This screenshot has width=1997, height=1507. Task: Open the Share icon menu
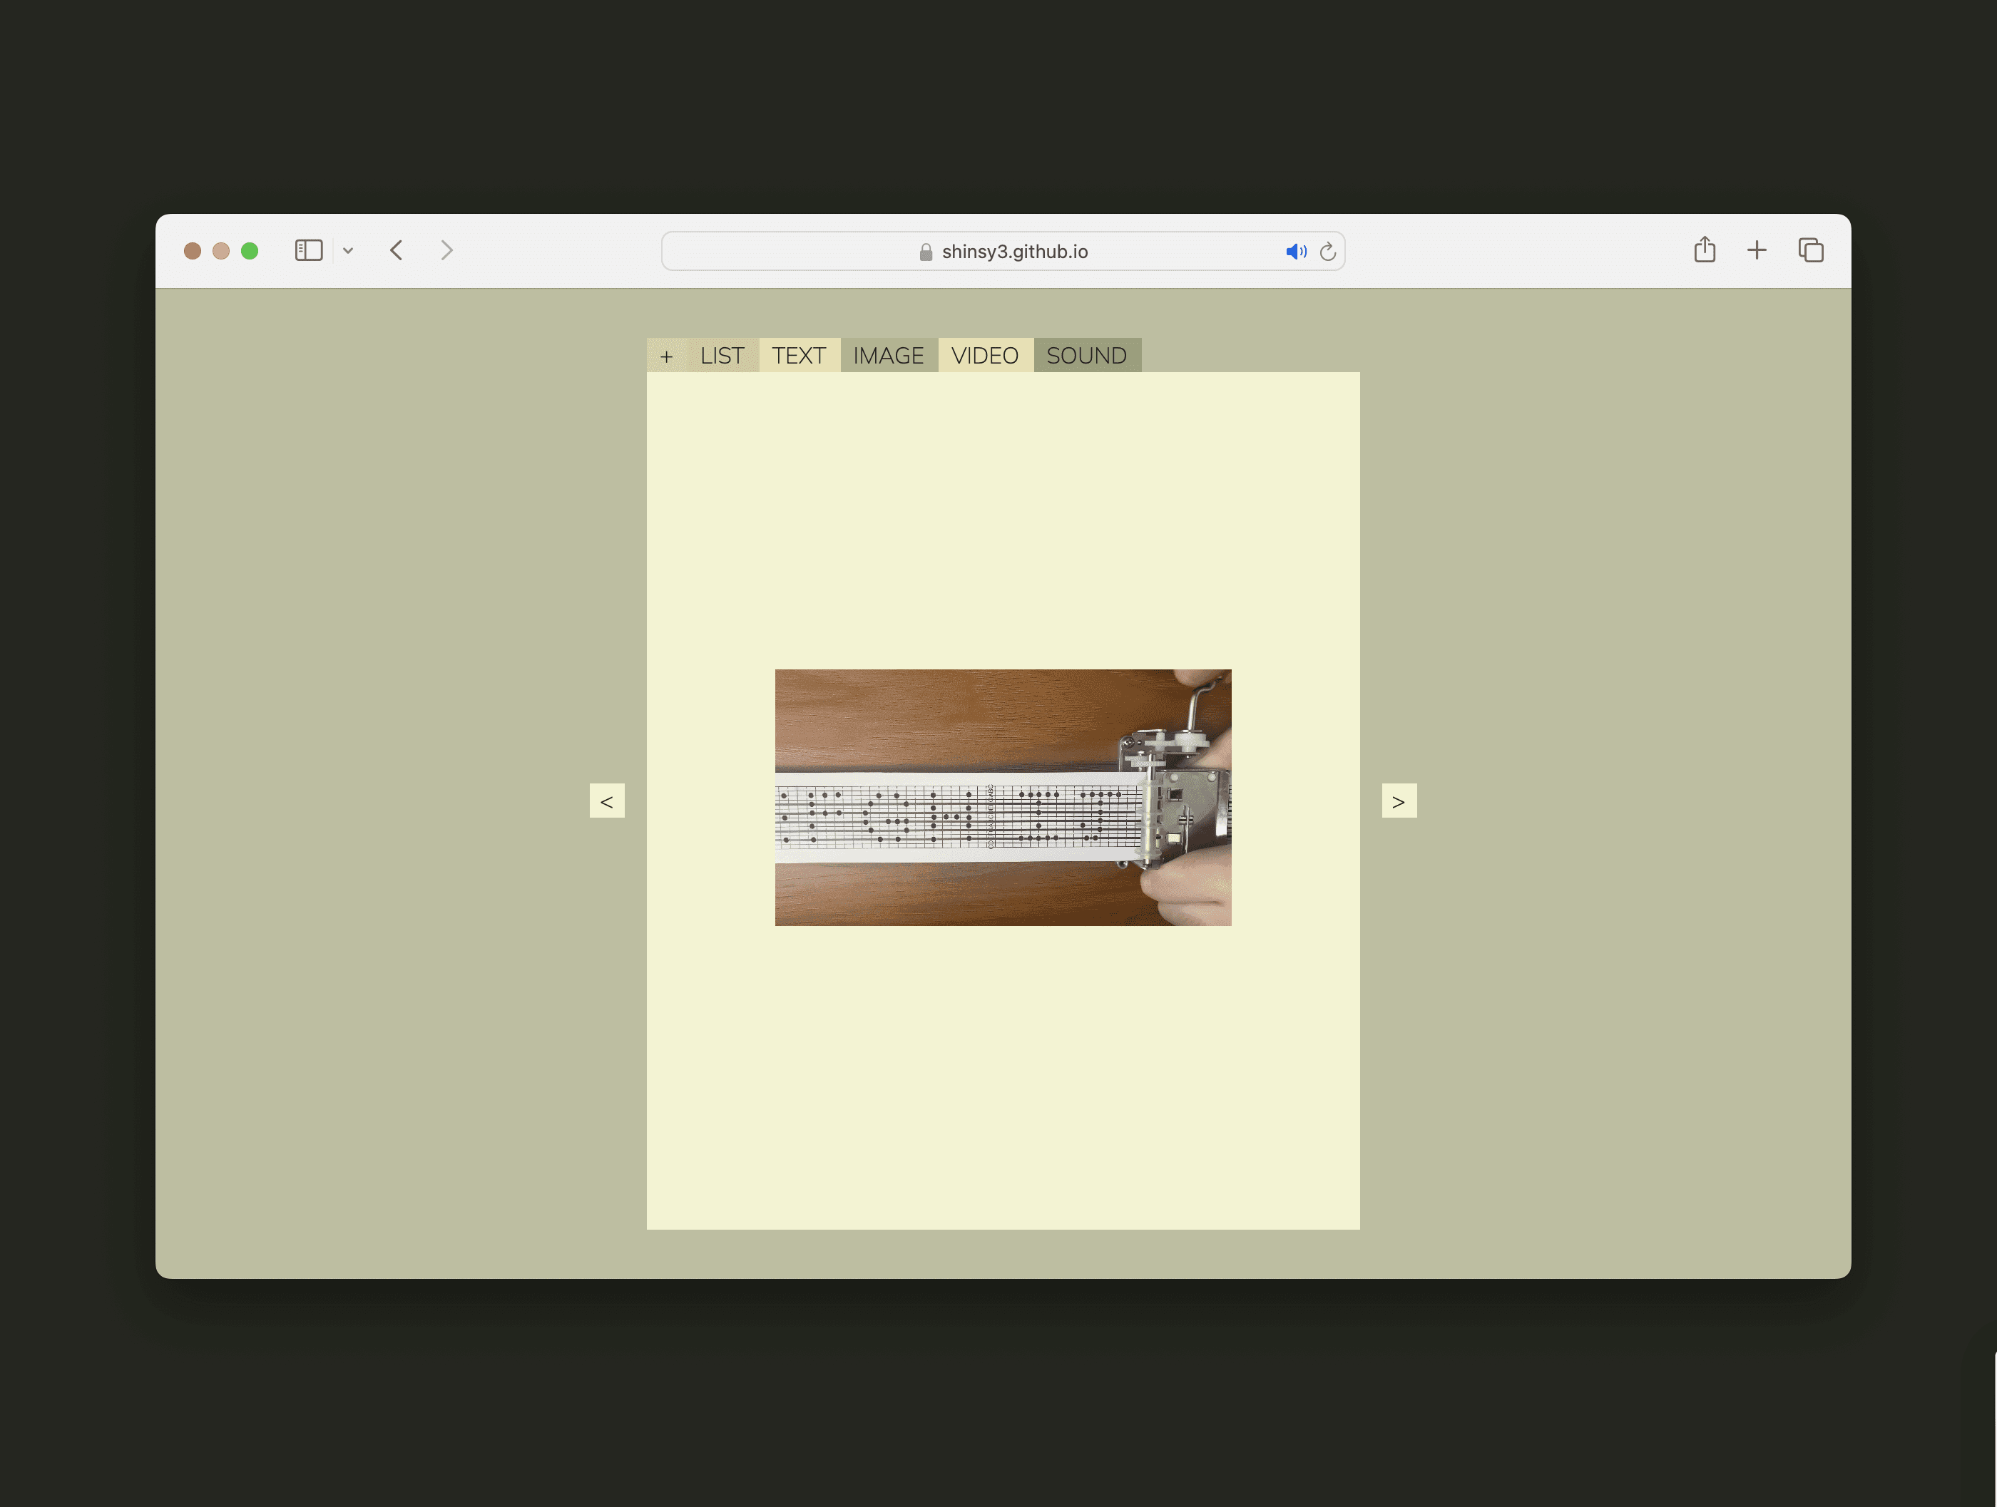pyautogui.click(x=1704, y=250)
